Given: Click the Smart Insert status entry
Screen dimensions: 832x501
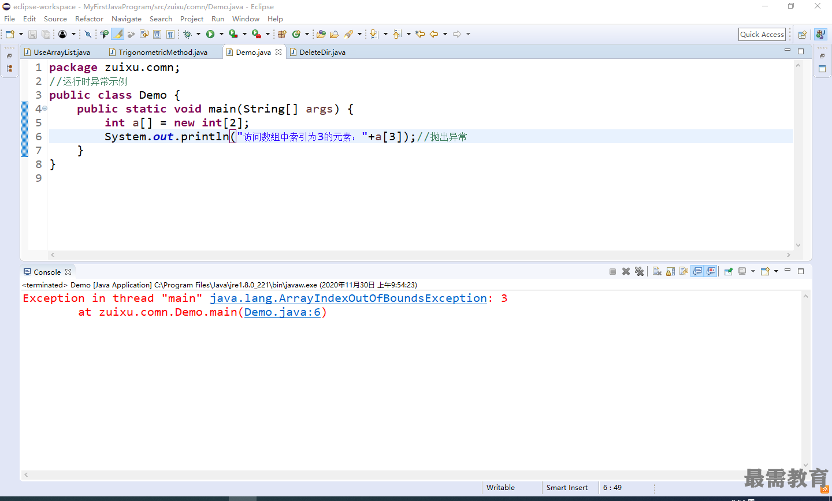Looking at the screenshot, I should (x=567, y=488).
